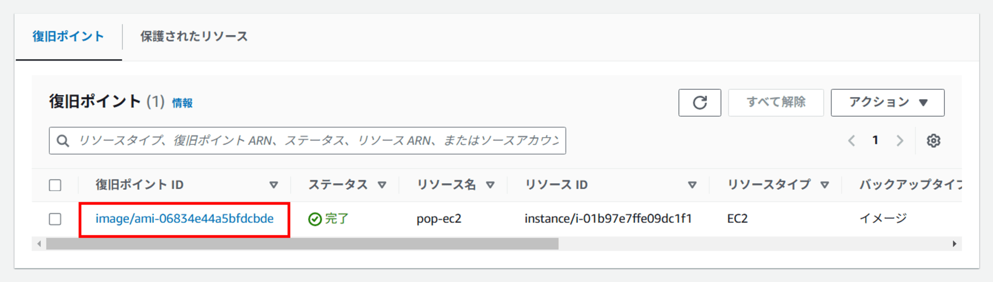993x282 pixels.
Task: Click instance/i-01b97e7ffe09dc1f1 resource ID cell
Action: pyautogui.click(x=608, y=219)
